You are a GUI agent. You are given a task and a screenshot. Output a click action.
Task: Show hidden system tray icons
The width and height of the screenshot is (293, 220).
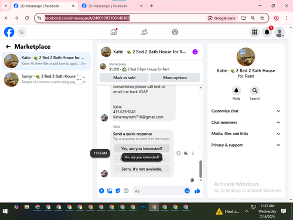coord(247,211)
